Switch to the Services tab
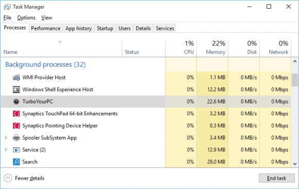 (165, 28)
